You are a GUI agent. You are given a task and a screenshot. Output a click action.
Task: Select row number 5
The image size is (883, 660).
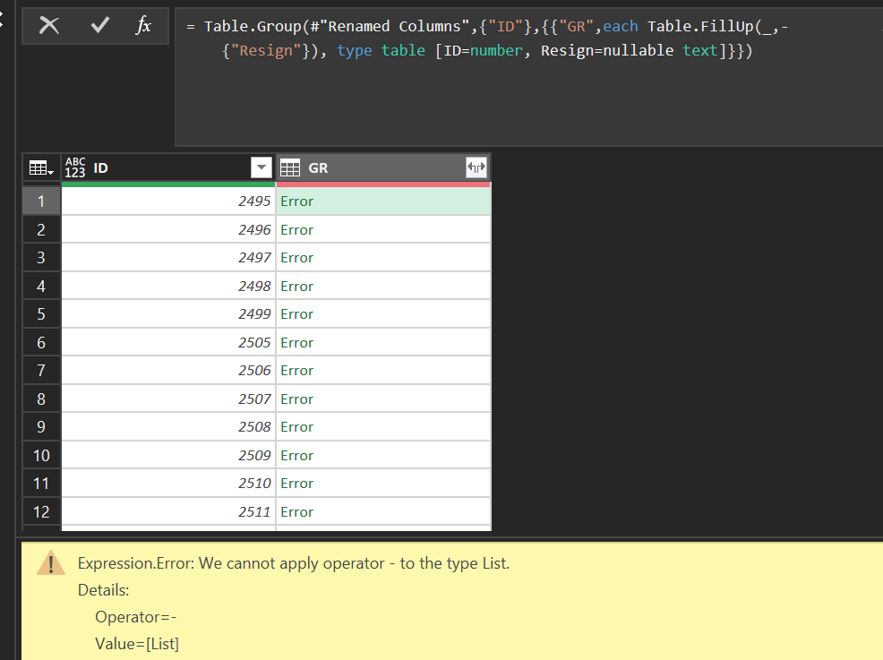[41, 314]
